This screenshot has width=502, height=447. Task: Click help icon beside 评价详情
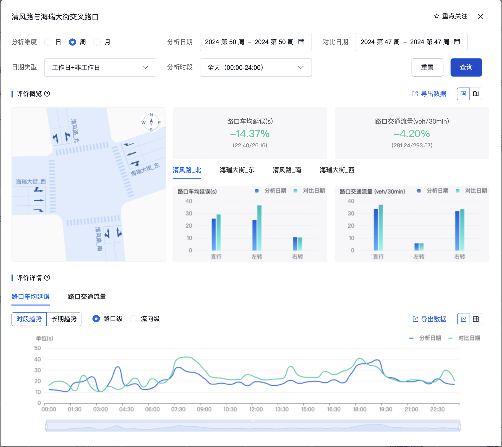[47, 278]
